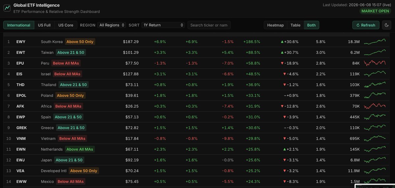Image resolution: width=395 pixels, height=188 pixels.
Task: Click the Developed Intl label
Action: tap(54, 171)
